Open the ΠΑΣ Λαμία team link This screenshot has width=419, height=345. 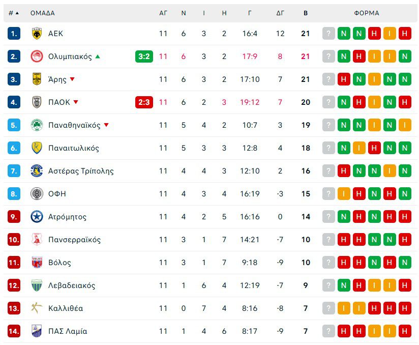(x=68, y=331)
